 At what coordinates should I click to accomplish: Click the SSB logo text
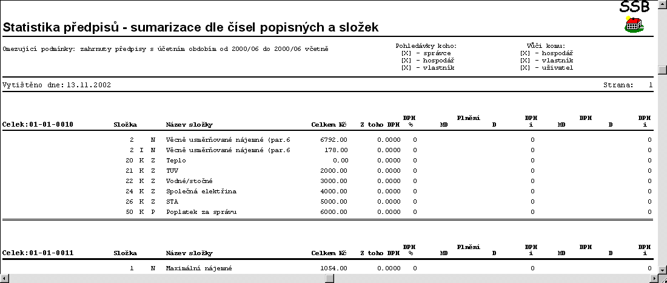pyautogui.click(x=634, y=7)
